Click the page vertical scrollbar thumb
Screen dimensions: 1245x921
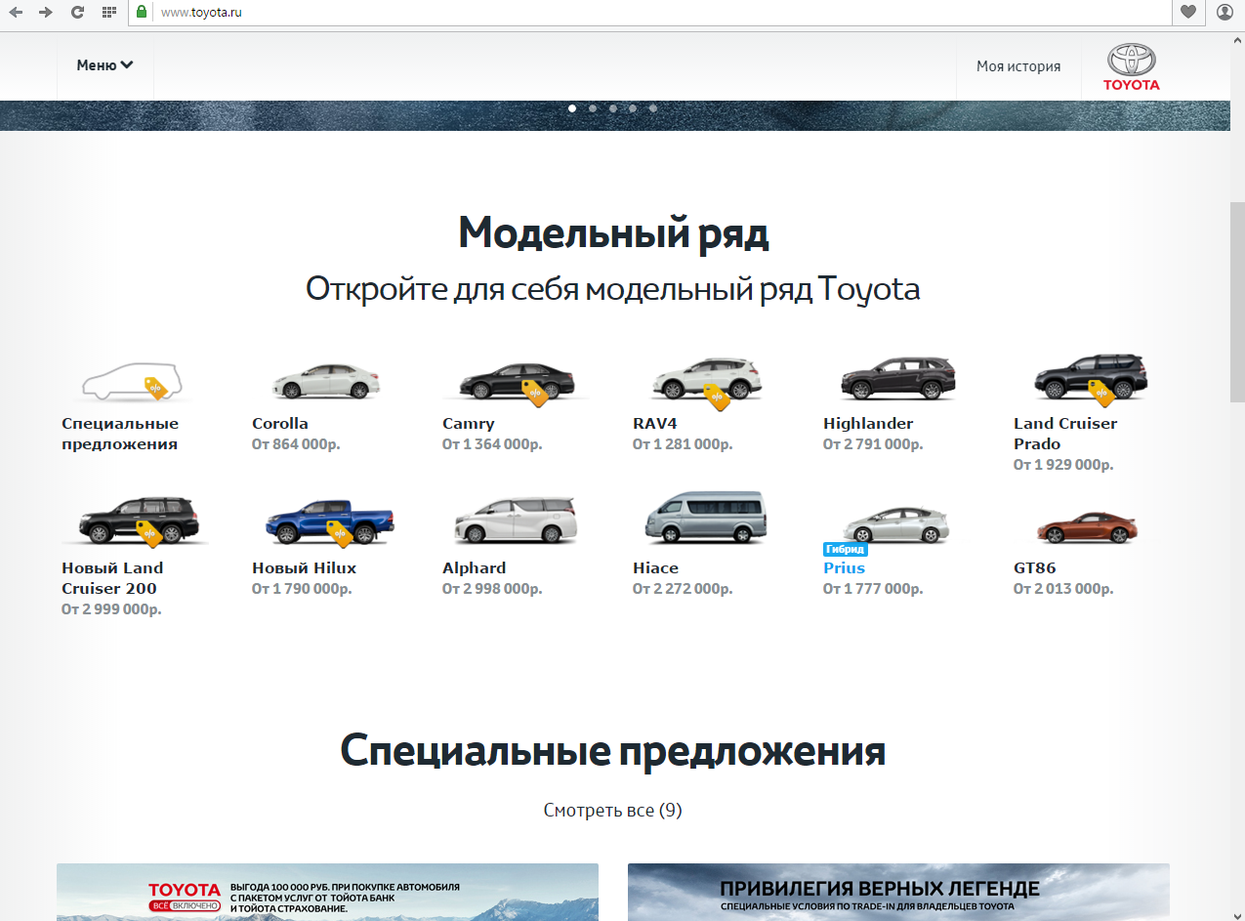pyautogui.click(x=1237, y=301)
